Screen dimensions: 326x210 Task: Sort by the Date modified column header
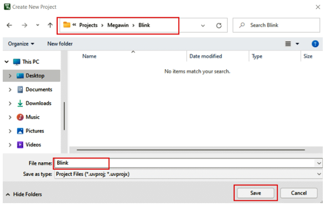click(206, 56)
